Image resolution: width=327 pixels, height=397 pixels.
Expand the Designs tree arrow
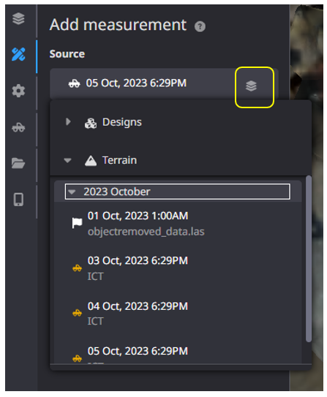68,122
